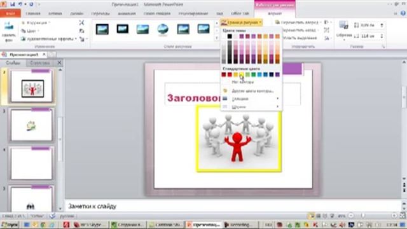407x229 pixels.
Task: Click zoom in plus button
Action: coord(394,216)
